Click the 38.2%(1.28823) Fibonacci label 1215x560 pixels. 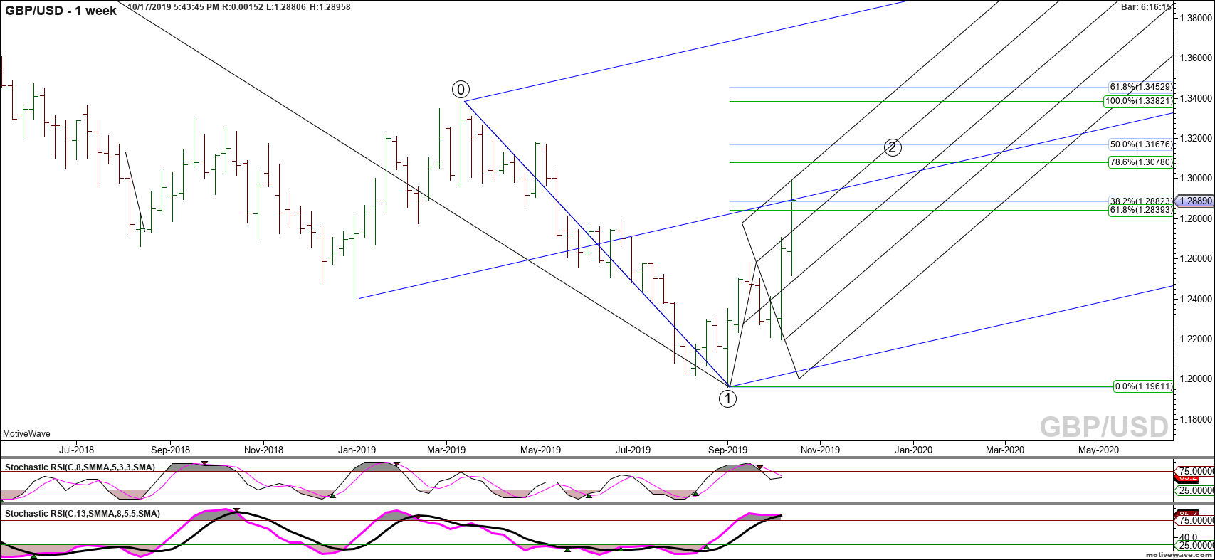pos(1141,201)
